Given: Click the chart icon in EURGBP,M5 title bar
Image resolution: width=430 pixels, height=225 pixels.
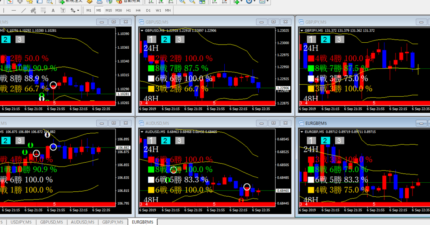Looking at the screenshot, I should [x=302, y=123].
